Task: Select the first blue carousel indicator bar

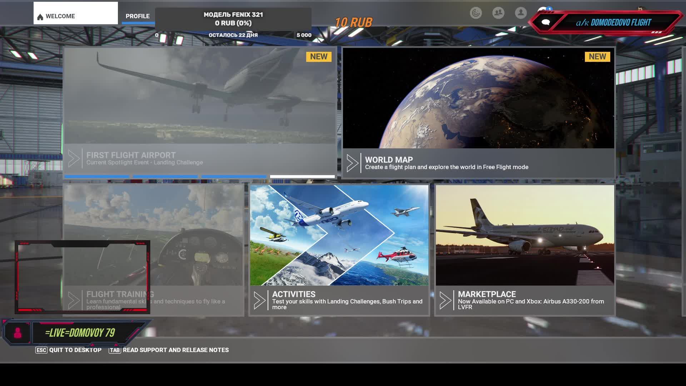Action: [96, 177]
